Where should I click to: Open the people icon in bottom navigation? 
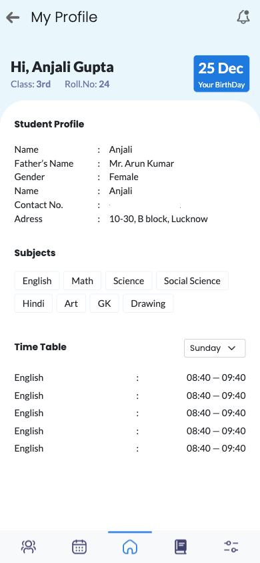point(28,547)
